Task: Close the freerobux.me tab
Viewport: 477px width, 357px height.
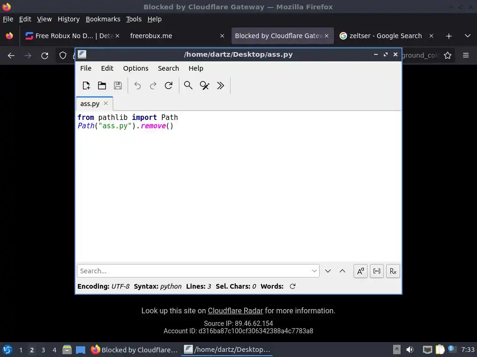Action: tap(222, 36)
